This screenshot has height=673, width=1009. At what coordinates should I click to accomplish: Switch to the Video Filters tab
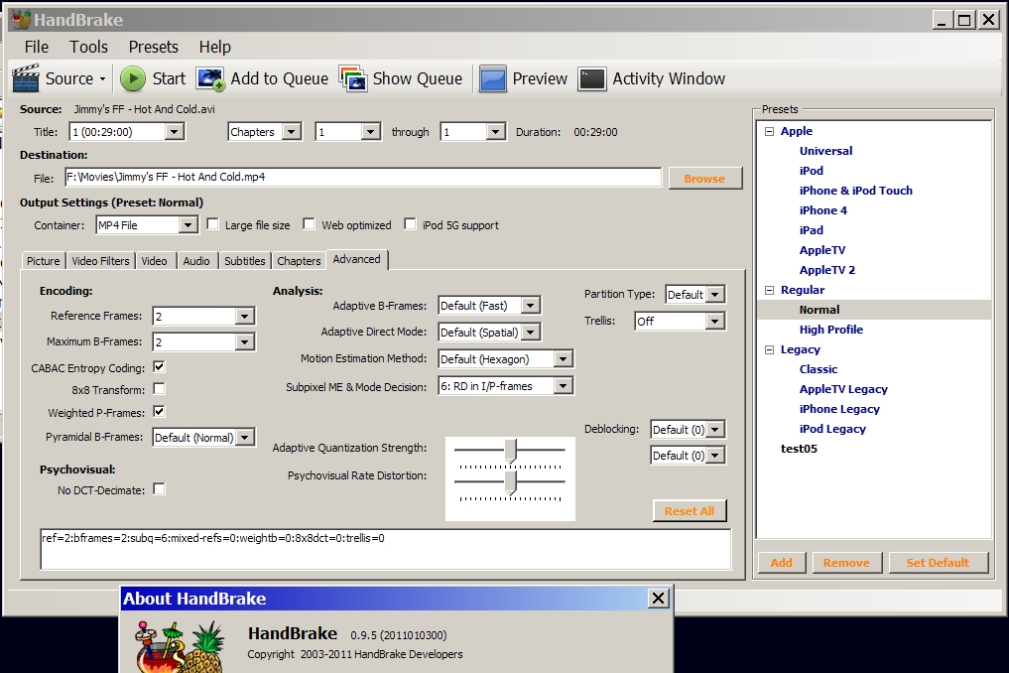pos(100,261)
